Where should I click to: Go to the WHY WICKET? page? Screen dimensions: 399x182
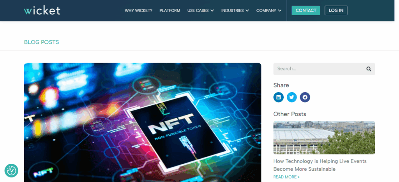click(x=138, y=10)
